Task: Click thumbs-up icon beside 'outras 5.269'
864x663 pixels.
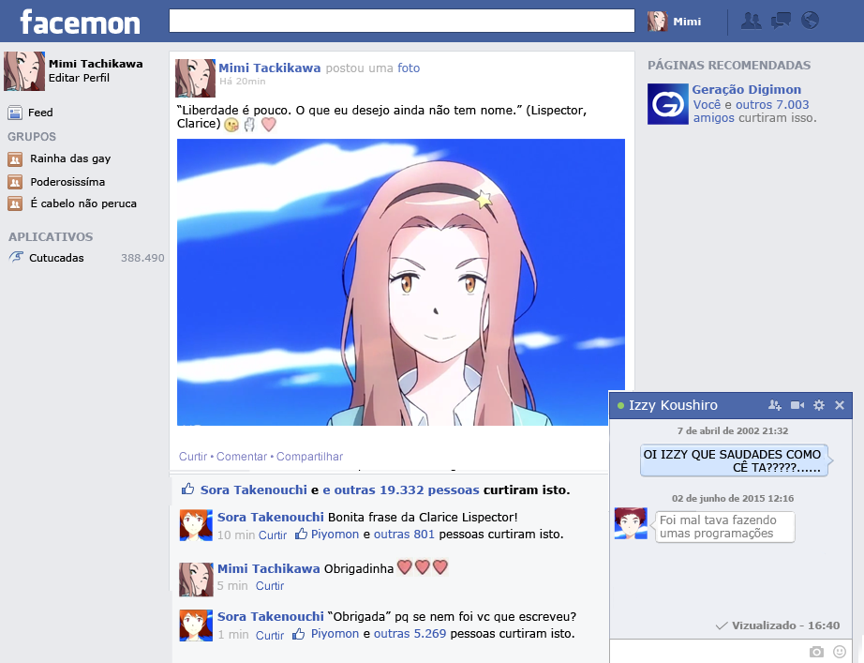Action: [x=299, y=633]
